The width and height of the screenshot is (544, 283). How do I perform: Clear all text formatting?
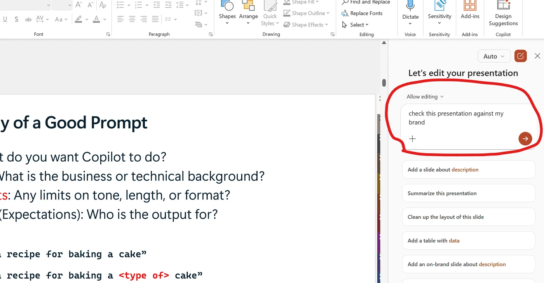coord(103,5)
